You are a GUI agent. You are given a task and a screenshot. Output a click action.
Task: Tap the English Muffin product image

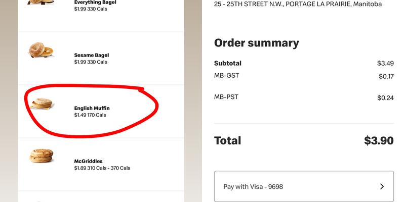pos(40,104)
